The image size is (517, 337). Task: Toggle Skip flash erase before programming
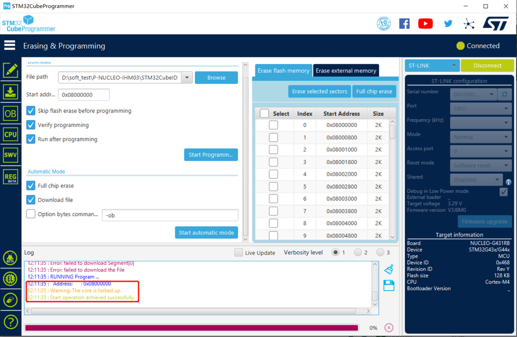(x=31, y=110)
